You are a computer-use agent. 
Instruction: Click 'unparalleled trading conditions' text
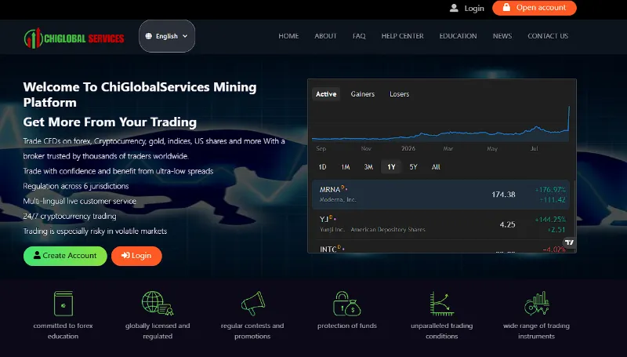pos(442,331)
